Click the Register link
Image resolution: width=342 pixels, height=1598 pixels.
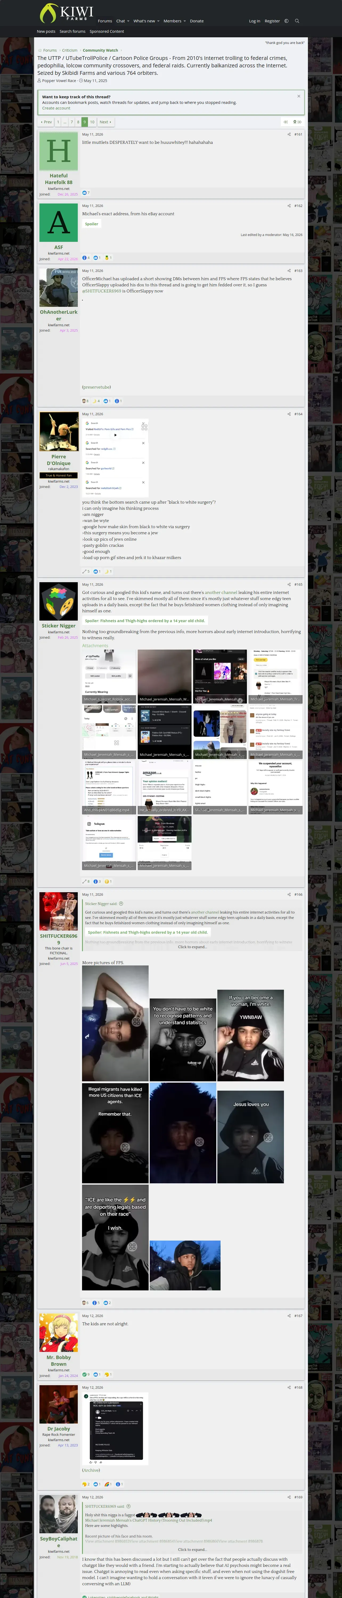point(272,21)
